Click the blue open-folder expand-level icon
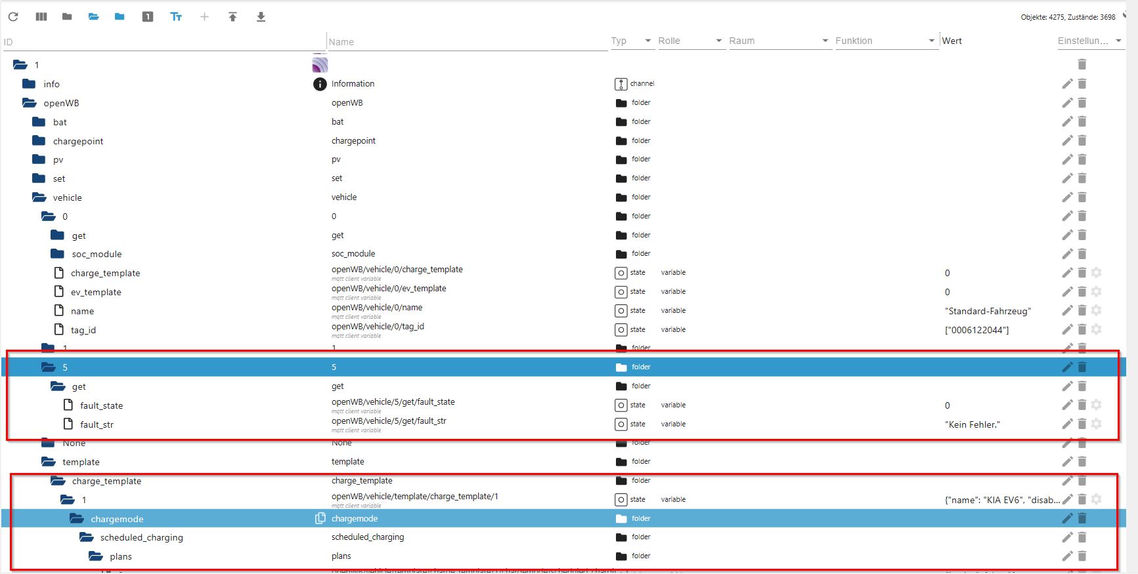 point(94,16)
